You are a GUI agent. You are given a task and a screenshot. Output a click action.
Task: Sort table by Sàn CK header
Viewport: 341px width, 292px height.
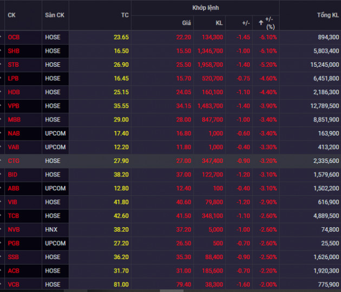[55, 15]
